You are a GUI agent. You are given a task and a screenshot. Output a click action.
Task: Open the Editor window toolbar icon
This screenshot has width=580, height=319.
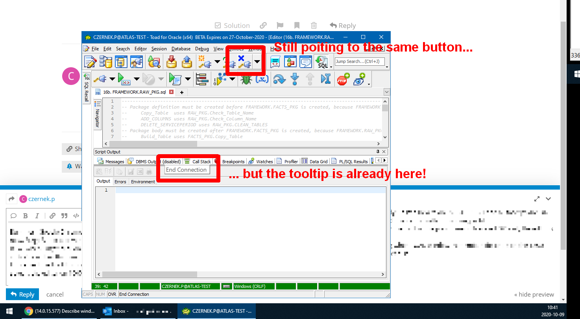click(90, 62)
